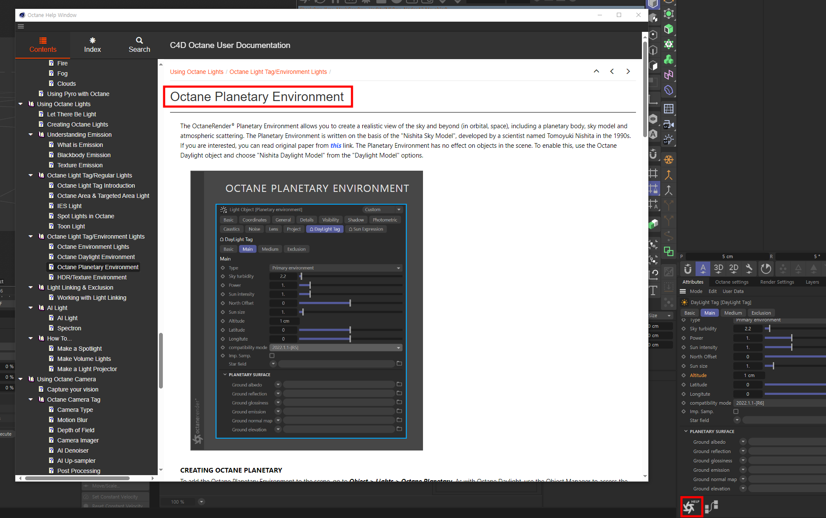826x518 pixels.
Task: Open the Render Settings tab
Action: (x=777, y=282)
